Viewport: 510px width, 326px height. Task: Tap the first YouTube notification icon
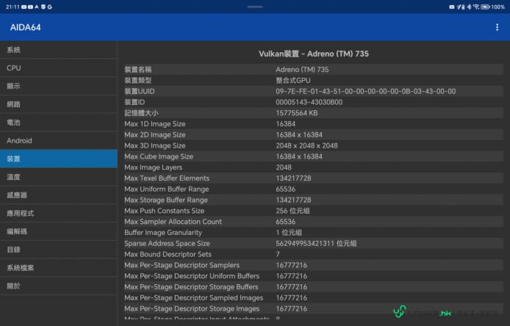pyautogui.click(x=25, y=7)
